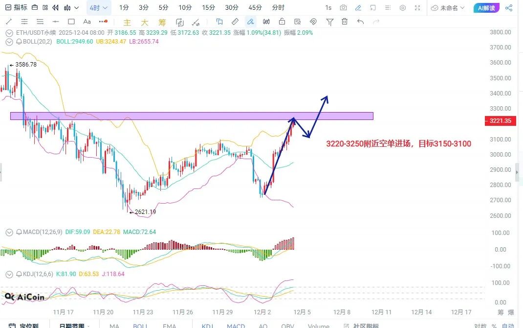
Task: Undo the last drawing action
Action: [x=360, y=22]
